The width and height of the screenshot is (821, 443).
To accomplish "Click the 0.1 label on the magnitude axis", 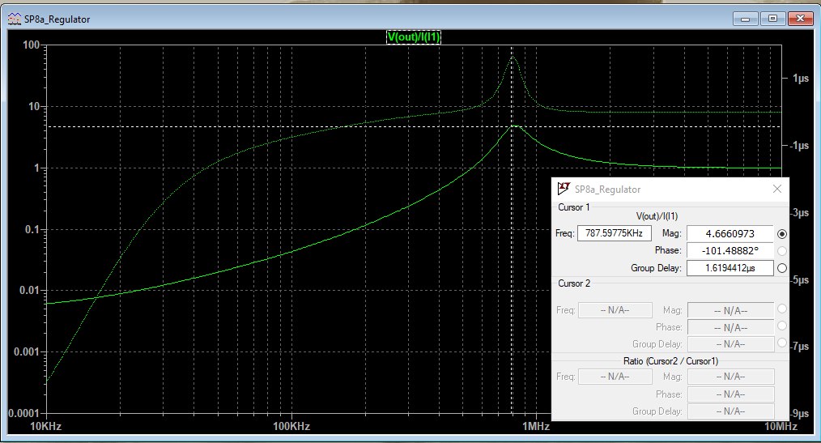I will (x=32, y=229).
